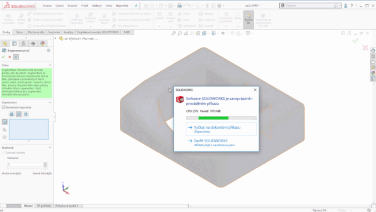Confirm Segmentovat síť with green checkmark
376x212 pixels.
4,57
